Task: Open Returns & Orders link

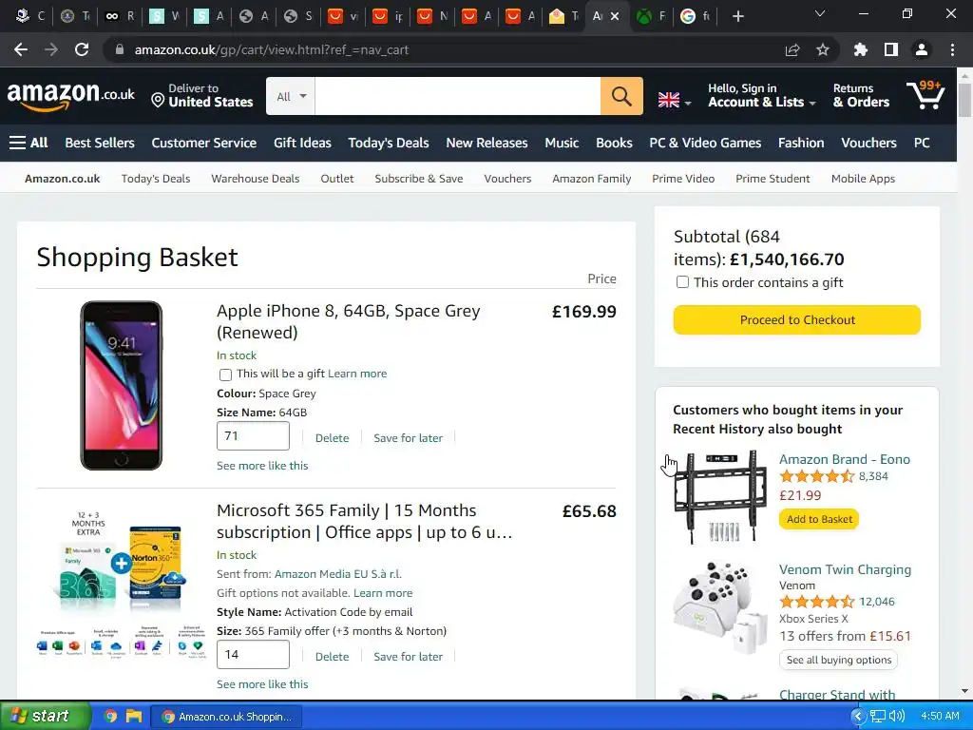Action: pos(861,96)
